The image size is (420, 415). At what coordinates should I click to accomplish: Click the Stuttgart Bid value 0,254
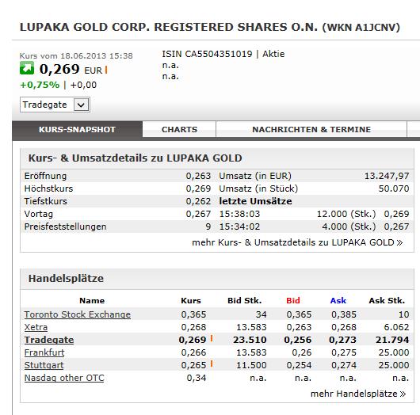(x=299, y=365)
